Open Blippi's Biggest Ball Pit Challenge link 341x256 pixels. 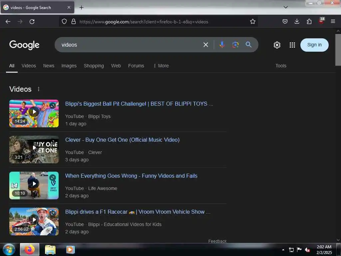[139, 104]
